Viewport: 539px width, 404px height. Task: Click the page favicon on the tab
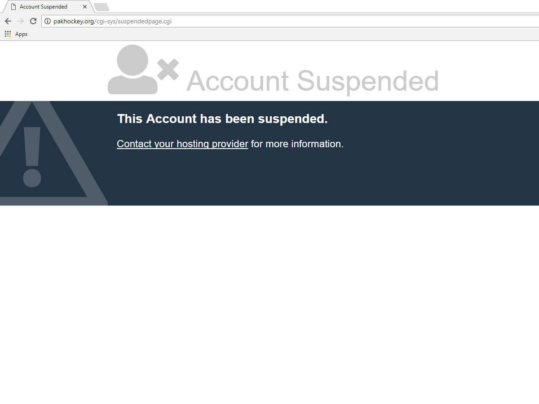click(x=13, y=7)
